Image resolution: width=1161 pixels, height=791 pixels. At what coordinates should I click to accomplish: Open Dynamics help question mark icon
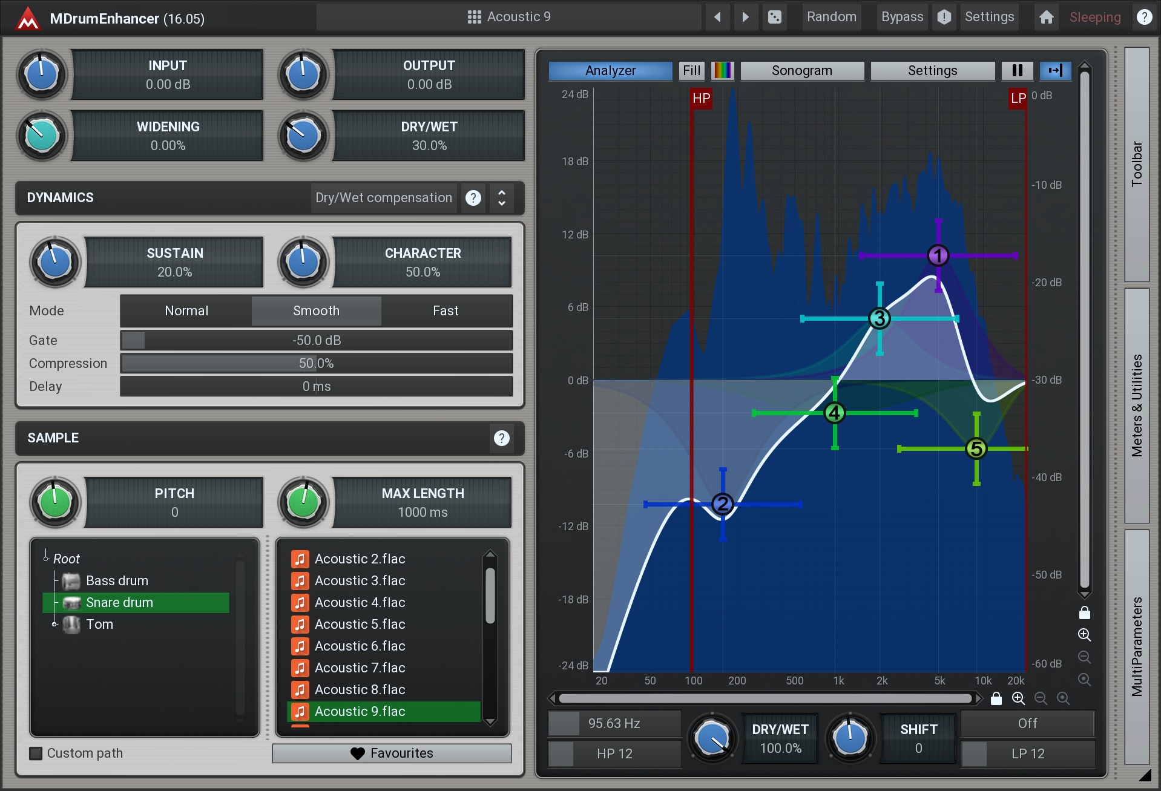[x=473, y=198]
